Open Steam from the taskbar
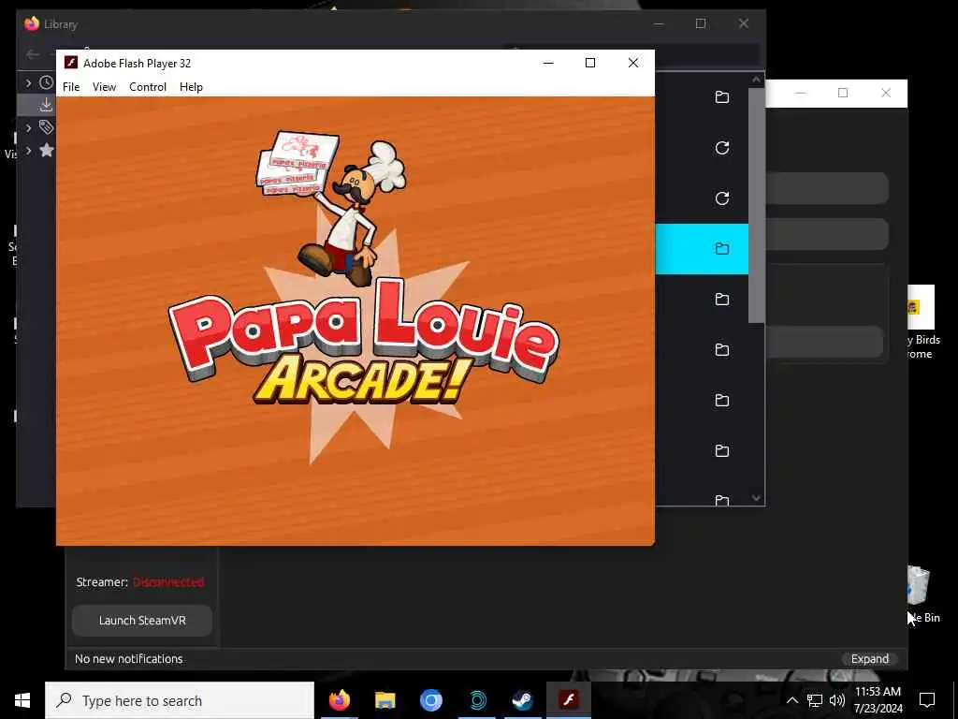This screenshot has height=719, width=958. pos(522,700)
